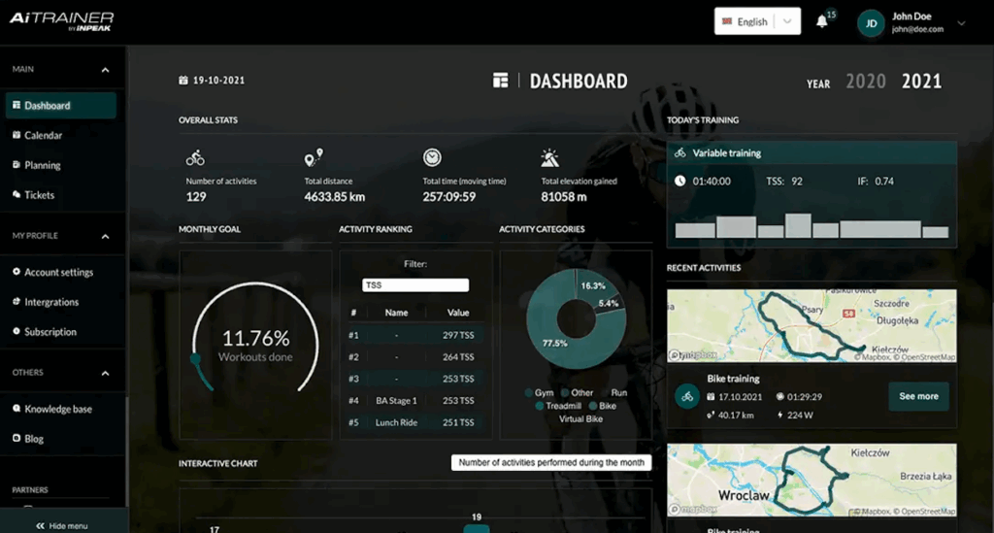Click See more on Bike training

[918, 396]
